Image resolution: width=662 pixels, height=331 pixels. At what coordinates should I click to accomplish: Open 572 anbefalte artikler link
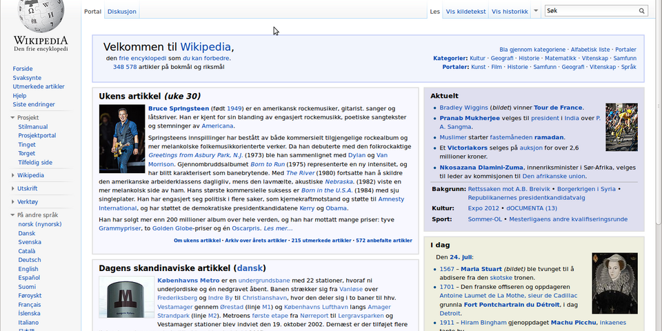pyautogui.click(x=384, y=241)
